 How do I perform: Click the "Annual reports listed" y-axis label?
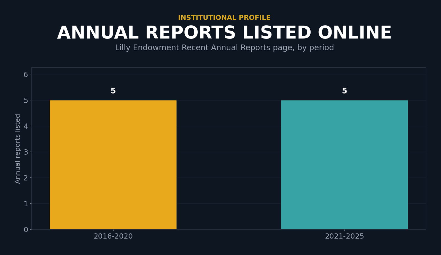pyautogui.click(x=18, y=149)
